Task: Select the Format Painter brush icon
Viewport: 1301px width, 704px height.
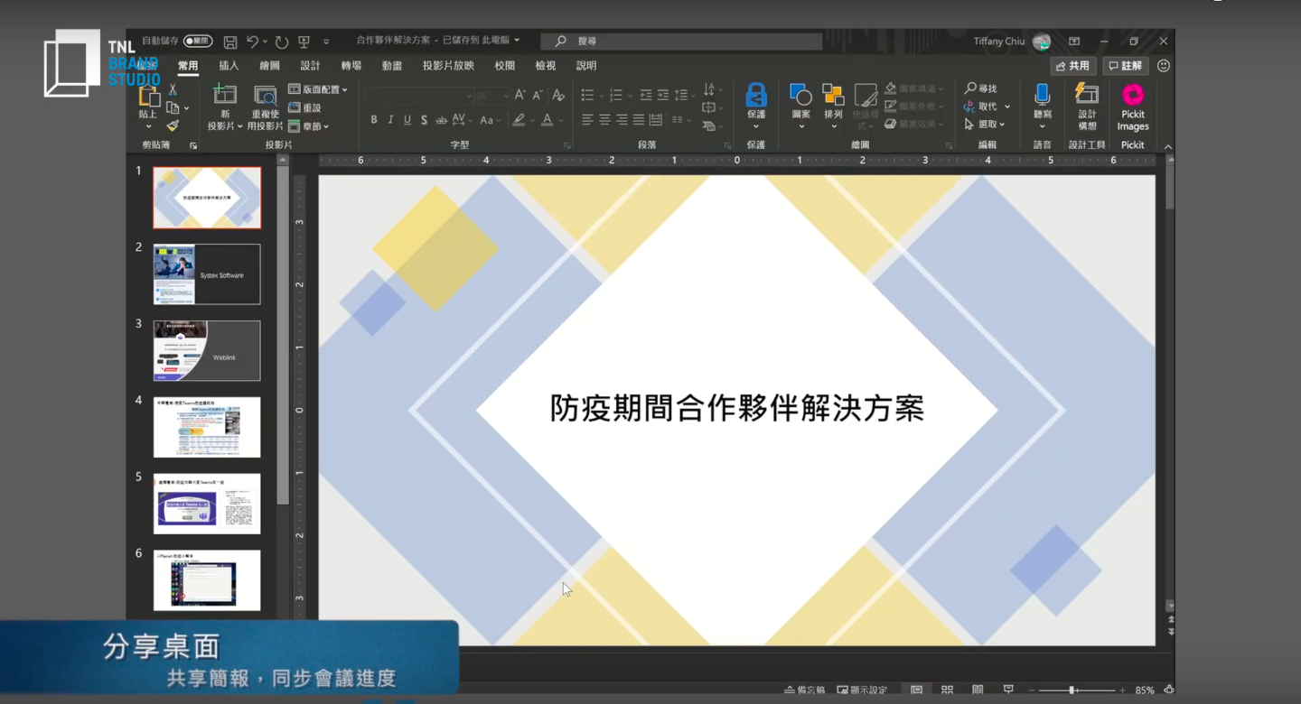Action: (x=173, y=126)
